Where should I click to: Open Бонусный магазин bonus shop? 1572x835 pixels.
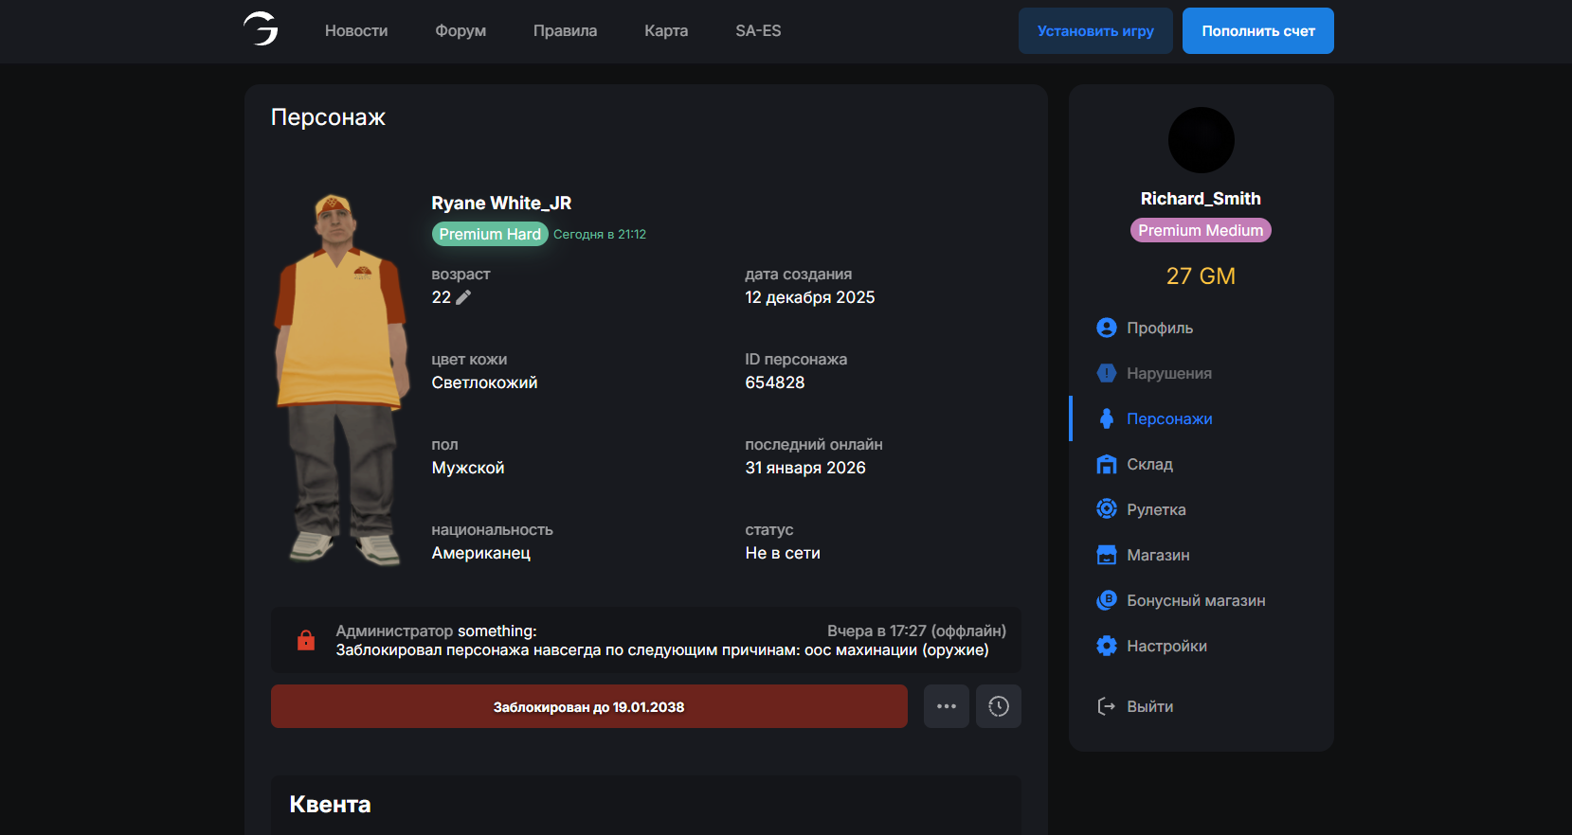pyautogui.click(x=1195, y=600)
